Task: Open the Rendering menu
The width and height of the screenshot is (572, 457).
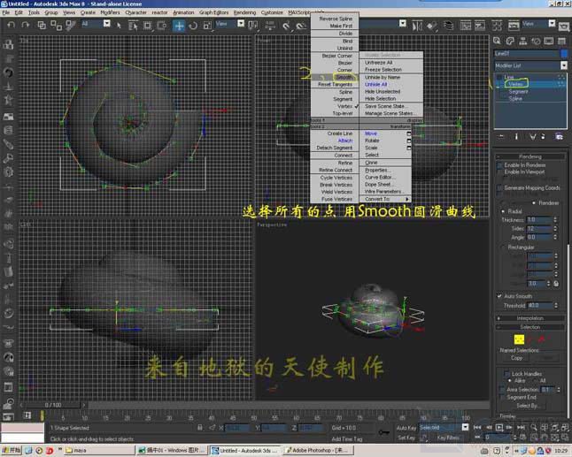Action: click(244, 12)
